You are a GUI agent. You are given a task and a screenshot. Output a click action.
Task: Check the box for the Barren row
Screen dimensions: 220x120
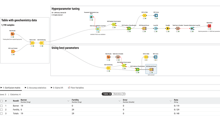point(1,106)
